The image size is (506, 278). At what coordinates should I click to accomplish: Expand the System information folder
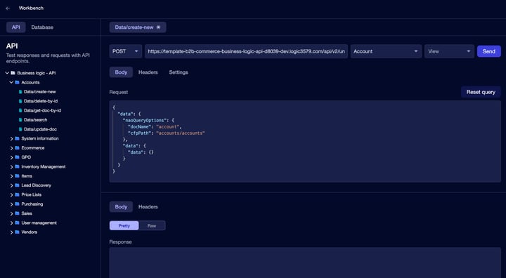click(x=11, y=139)
